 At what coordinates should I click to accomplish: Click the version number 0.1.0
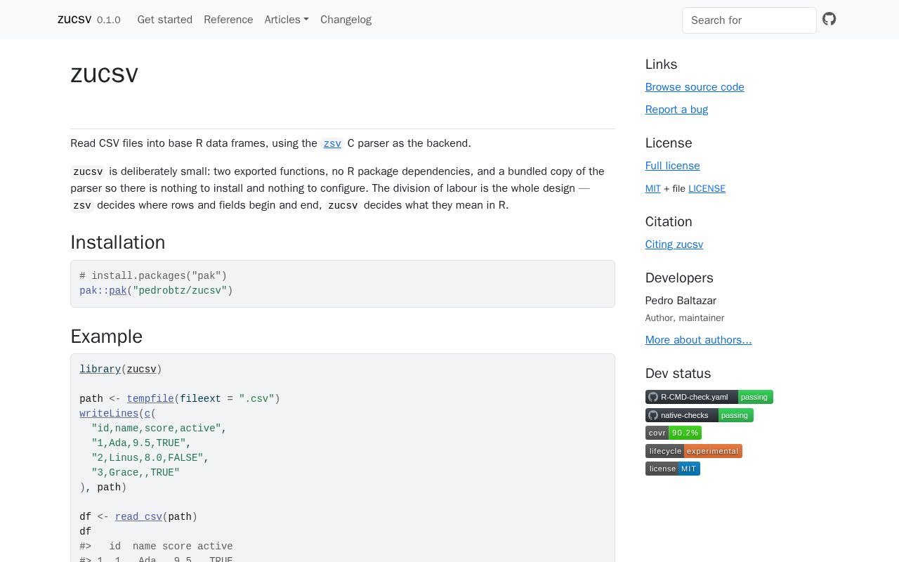coord(109,20)
